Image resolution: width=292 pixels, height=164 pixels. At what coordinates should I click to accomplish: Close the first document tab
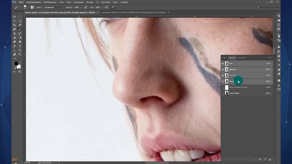pos(98,13)
